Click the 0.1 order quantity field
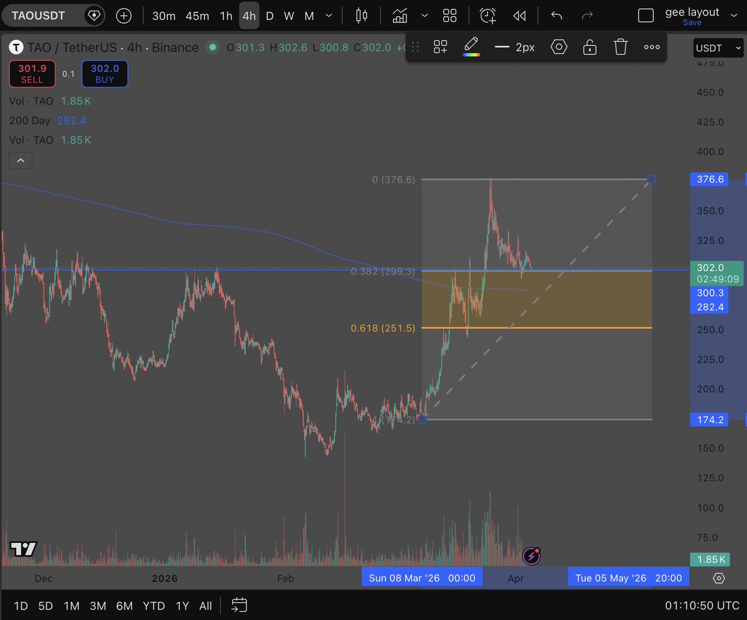 pos(68,74)
